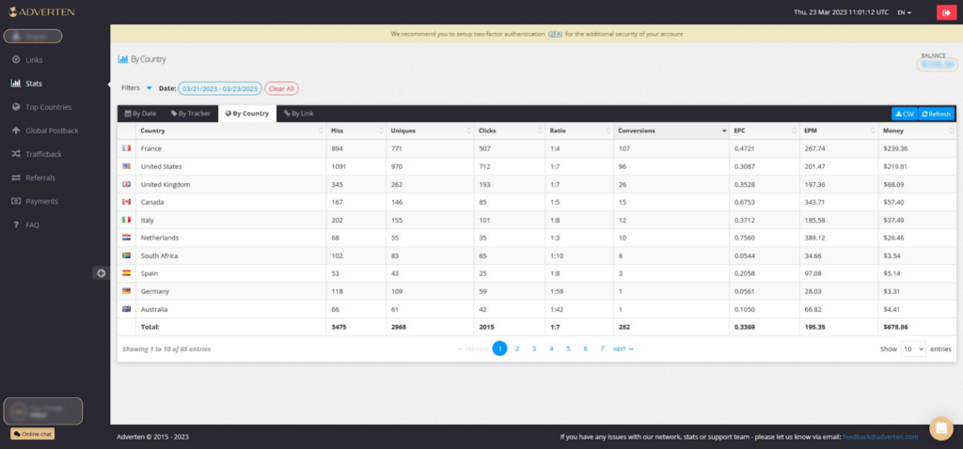The image size is (963, 449).
Task: Go to page 5 of results
Action: click(x=568, y=348)
